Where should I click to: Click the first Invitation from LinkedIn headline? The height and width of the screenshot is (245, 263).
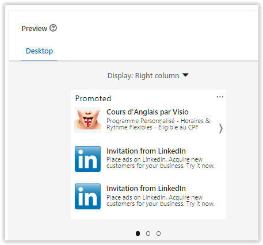pos(146,151)
